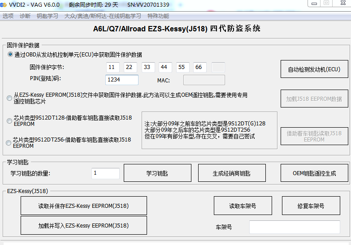351x245 pixels.
Task: Click the SN:VV20701339 title text
Action: tap(148, 4)
